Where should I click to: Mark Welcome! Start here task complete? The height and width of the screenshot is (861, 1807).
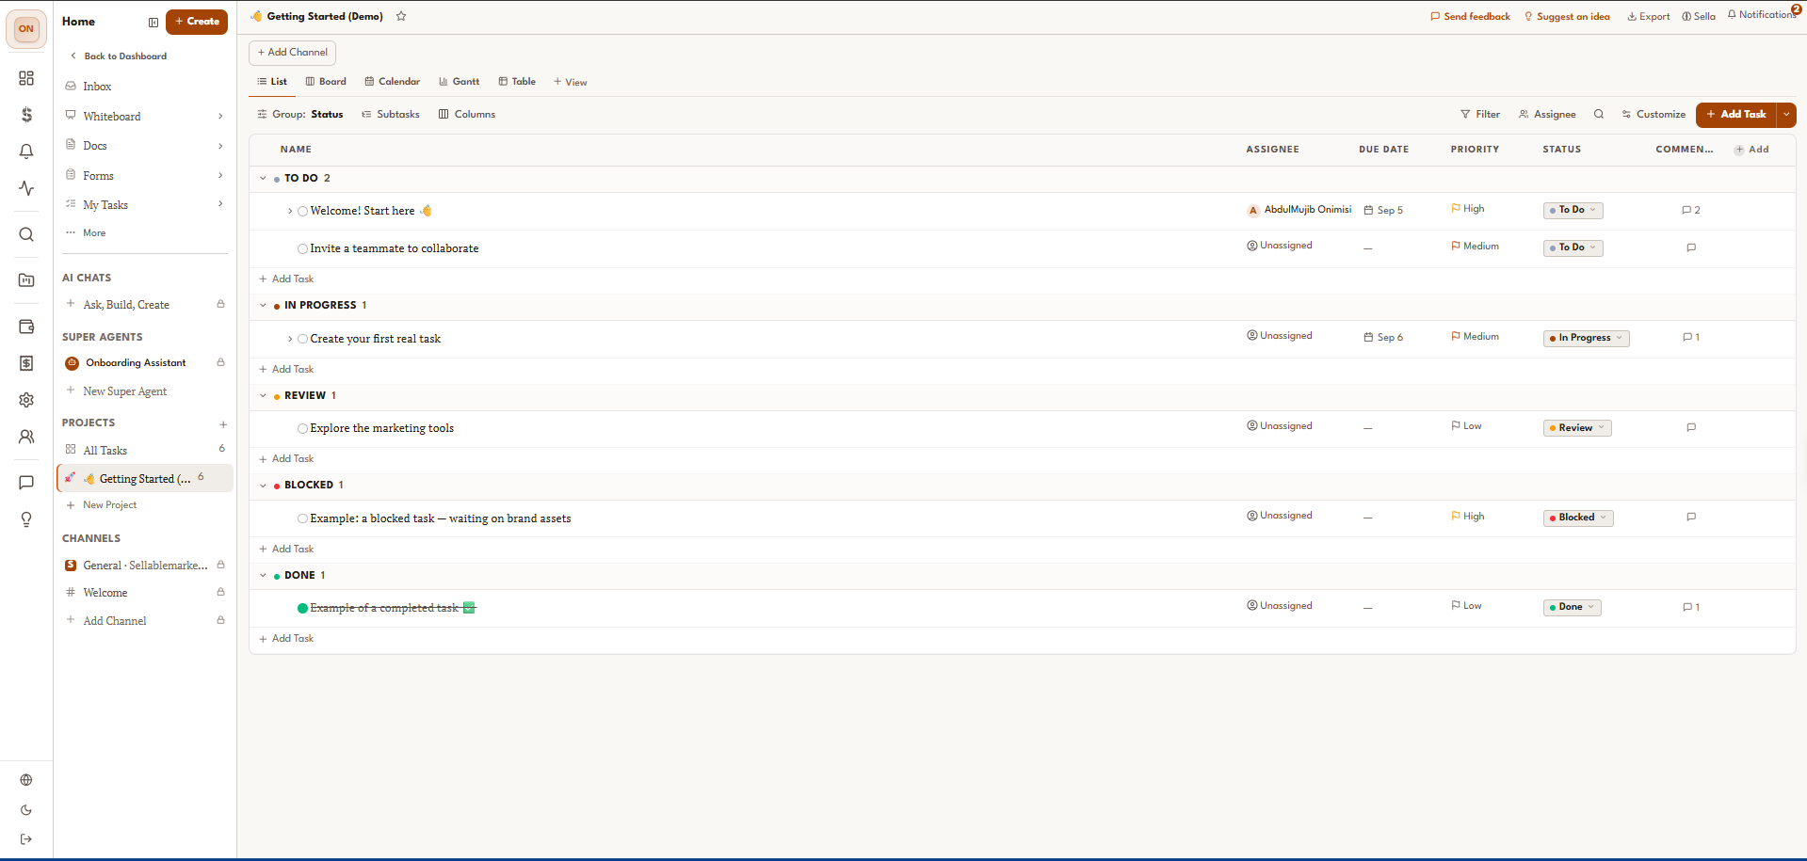point(302,211)
